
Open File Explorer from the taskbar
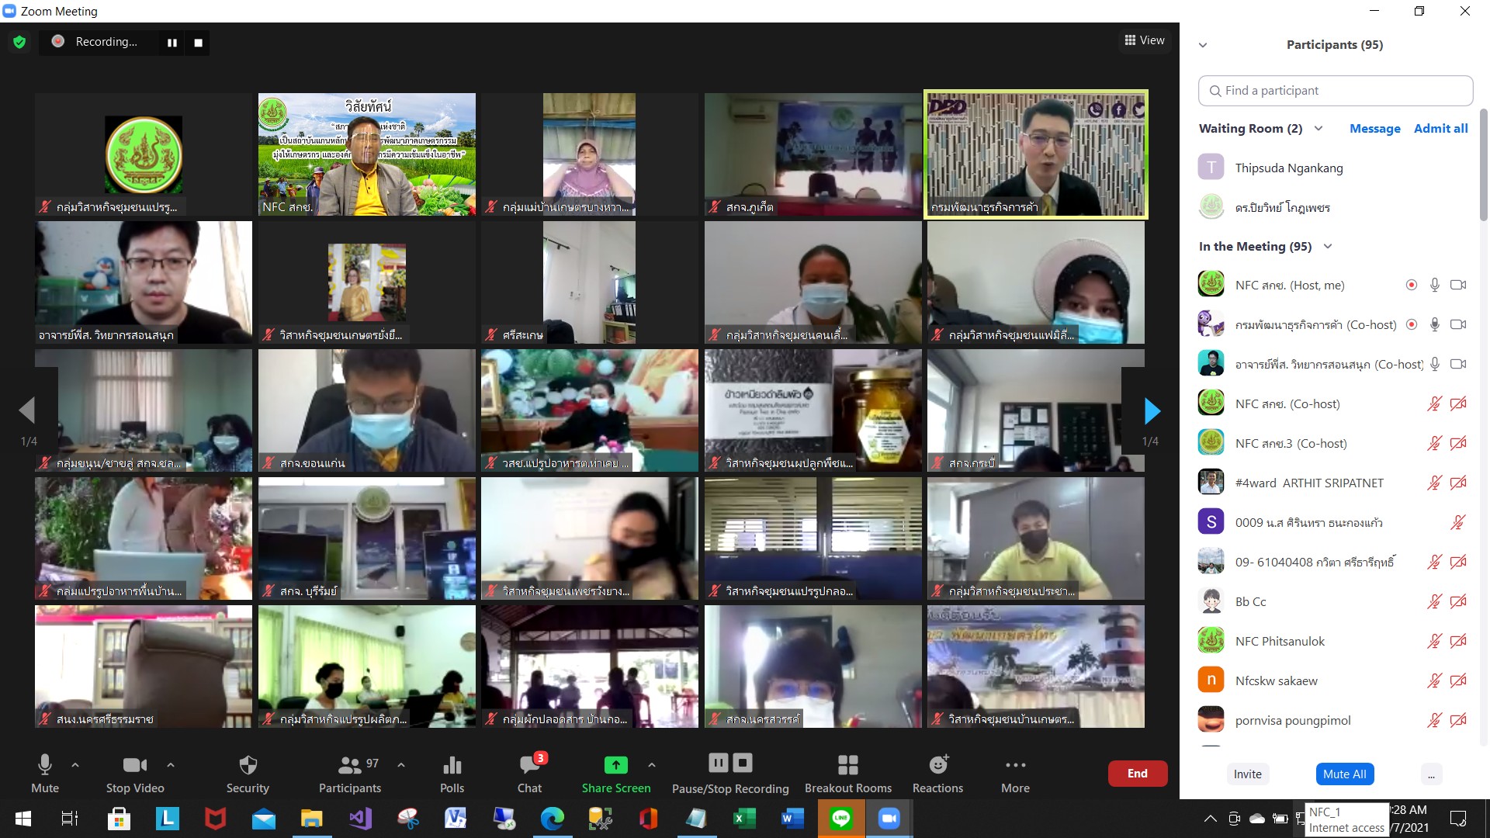(x=312, y=819)
